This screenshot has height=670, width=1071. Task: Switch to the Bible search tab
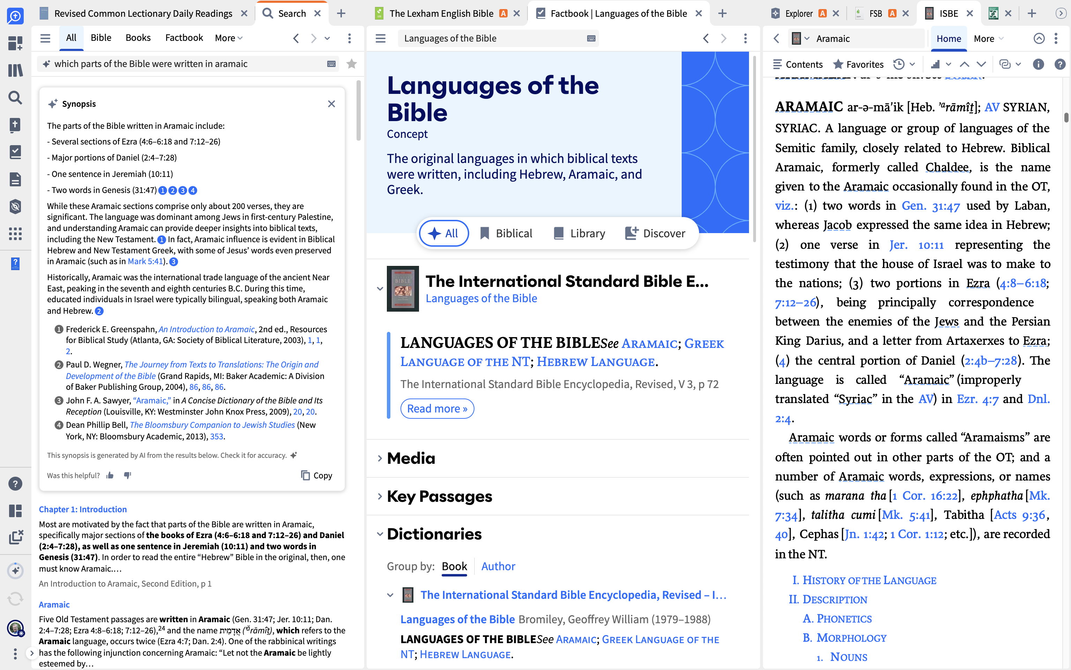click(101, 38)
